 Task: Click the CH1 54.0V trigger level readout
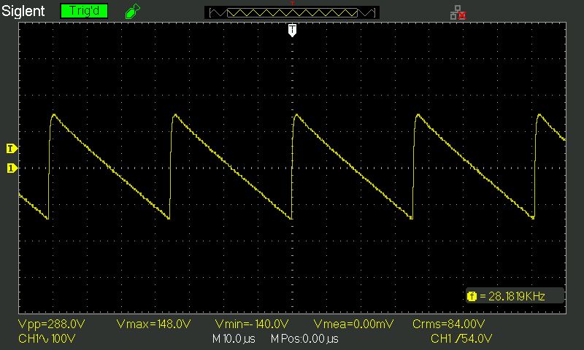461,339
